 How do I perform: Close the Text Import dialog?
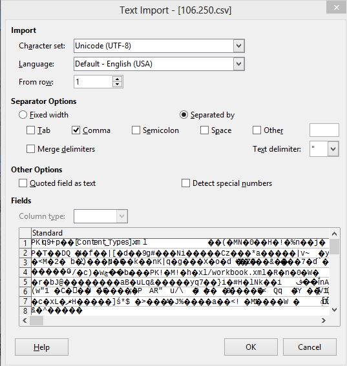336,8
